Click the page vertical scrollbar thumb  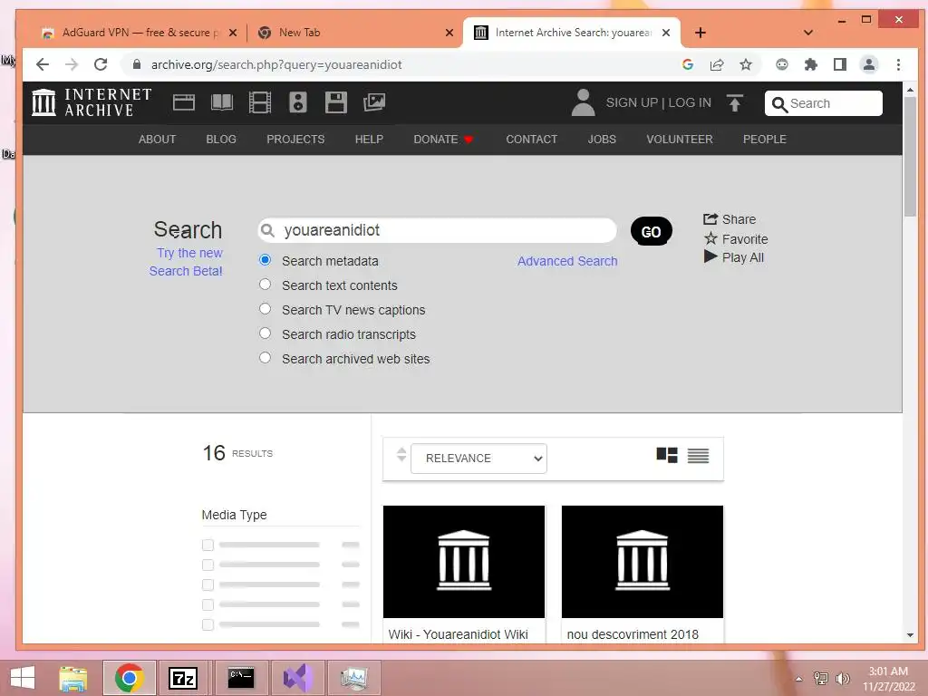click(910, 155)
